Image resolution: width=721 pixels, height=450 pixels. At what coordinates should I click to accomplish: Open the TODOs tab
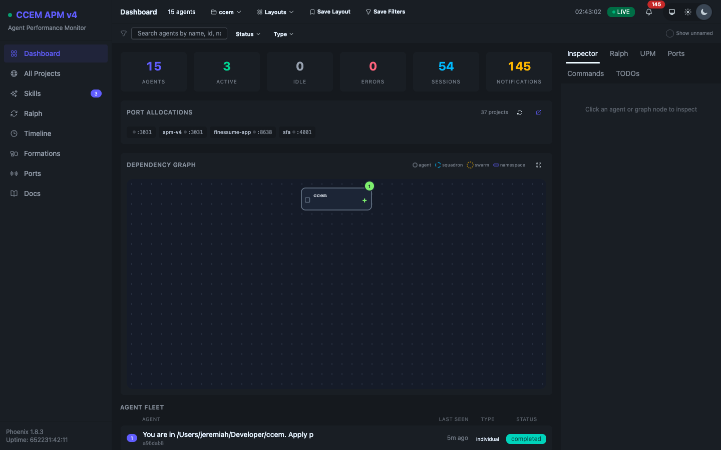pyautogui.click(x=627, y=73)
